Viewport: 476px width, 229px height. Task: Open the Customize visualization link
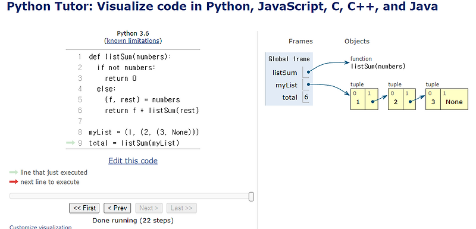point(40,227)
